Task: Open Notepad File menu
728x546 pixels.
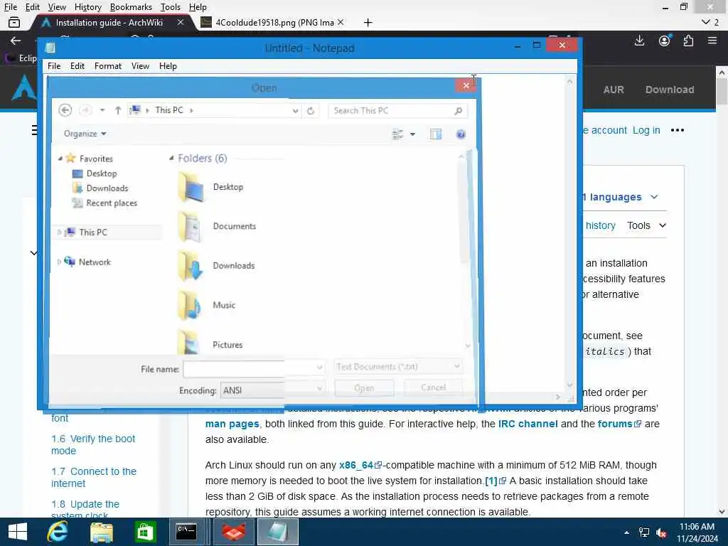Action: click(54, 66)
